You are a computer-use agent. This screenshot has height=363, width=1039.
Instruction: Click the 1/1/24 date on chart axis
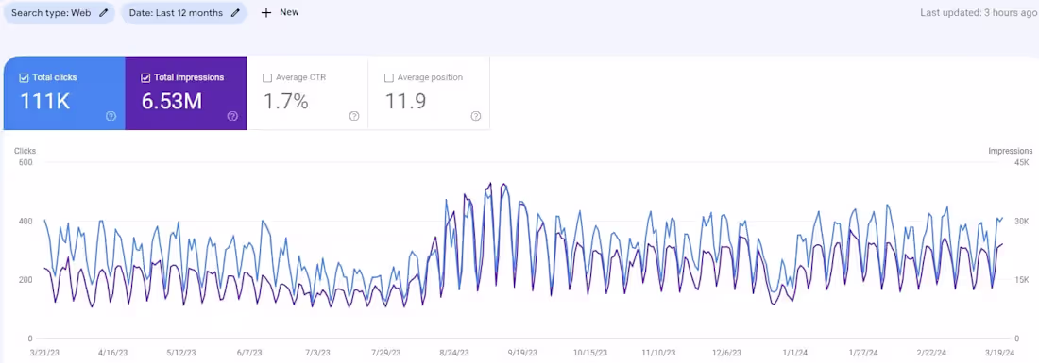[x=795, y=353]
